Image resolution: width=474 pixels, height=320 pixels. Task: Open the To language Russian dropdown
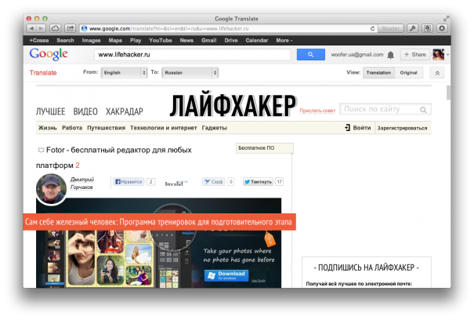(x=190, y=73)
